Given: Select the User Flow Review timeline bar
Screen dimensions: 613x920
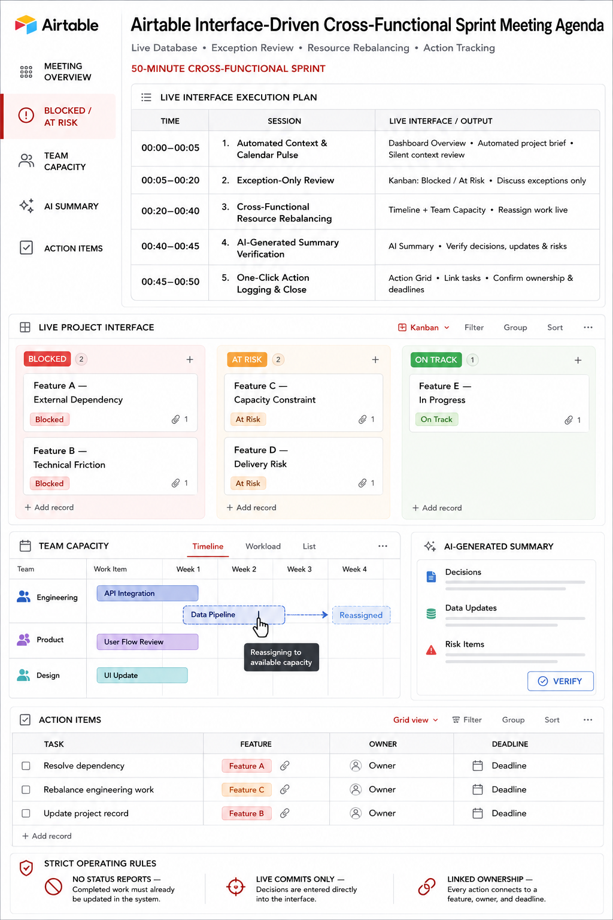Looking at the screenshot, I should (147, 641).
